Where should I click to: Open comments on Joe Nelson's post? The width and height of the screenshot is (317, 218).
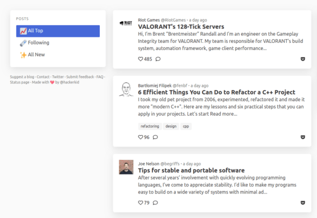(155, 203)
